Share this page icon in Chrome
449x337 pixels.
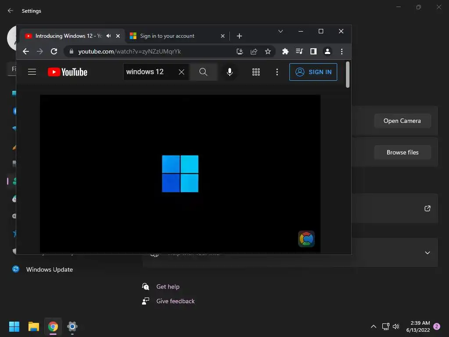click(254, 52)
